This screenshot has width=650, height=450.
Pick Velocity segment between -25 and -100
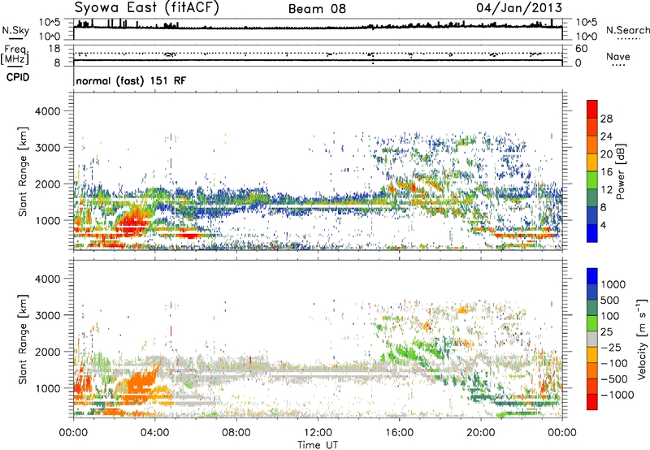592,355
